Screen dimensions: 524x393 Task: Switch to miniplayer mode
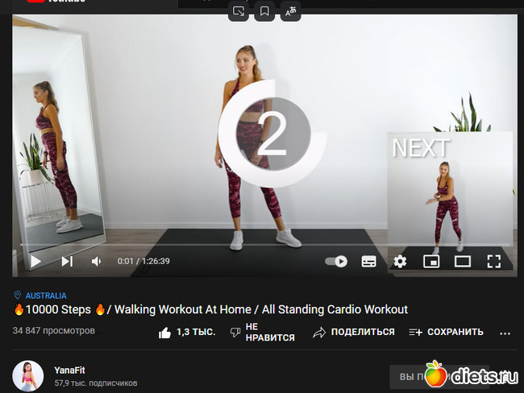[x=431, y=261]
